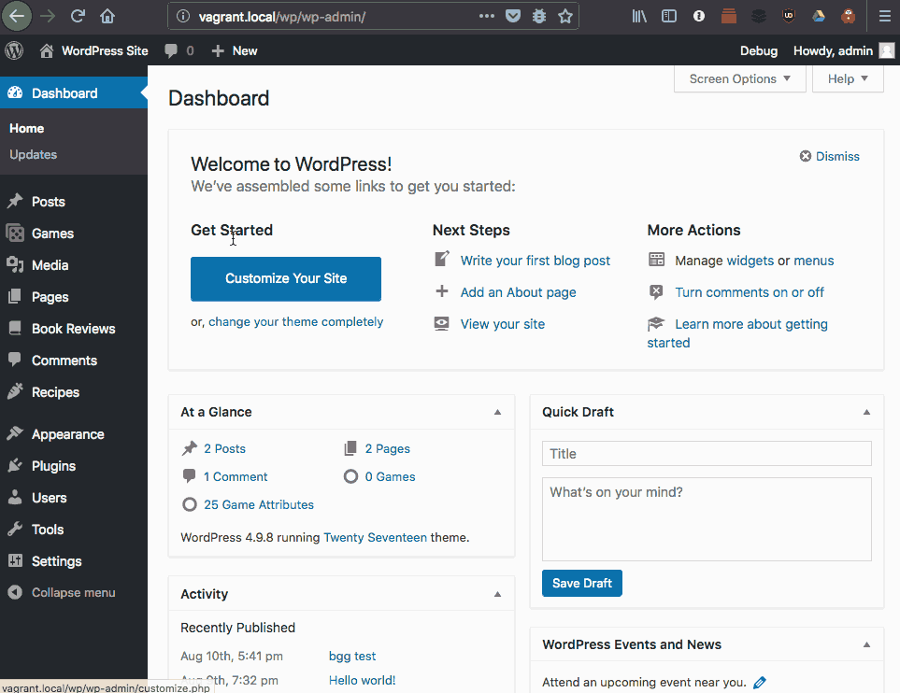This screenshot has height=693, width=900.
Task: Select the Home submenu item
Action: point(26,128)
